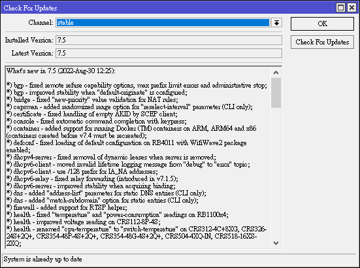Click the bgp "fixed remote refuse capability" line
Viewport: 360px width, 268px height.
point(137,85)
